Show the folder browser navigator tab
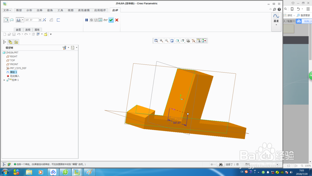The image size is (312, 176). pyautogui.click(x=10, y=42)
